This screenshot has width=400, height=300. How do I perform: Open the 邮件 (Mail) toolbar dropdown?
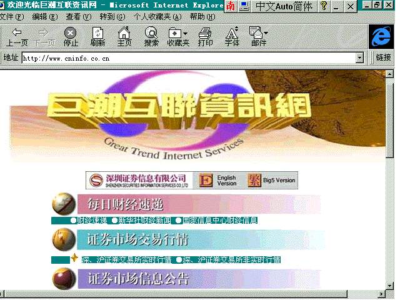pos(258,37)
